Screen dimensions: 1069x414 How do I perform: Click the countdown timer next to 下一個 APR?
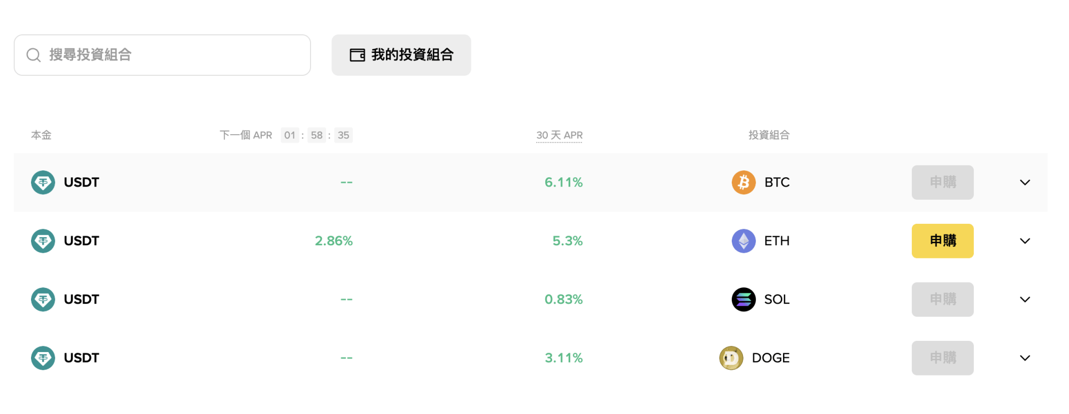[316, 135]
